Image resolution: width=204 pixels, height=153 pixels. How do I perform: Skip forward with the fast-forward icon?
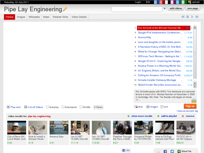[x=197, y=17]
